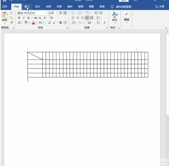Toggle Bold formatting
169x166 pixels.
tap(19, 18)
